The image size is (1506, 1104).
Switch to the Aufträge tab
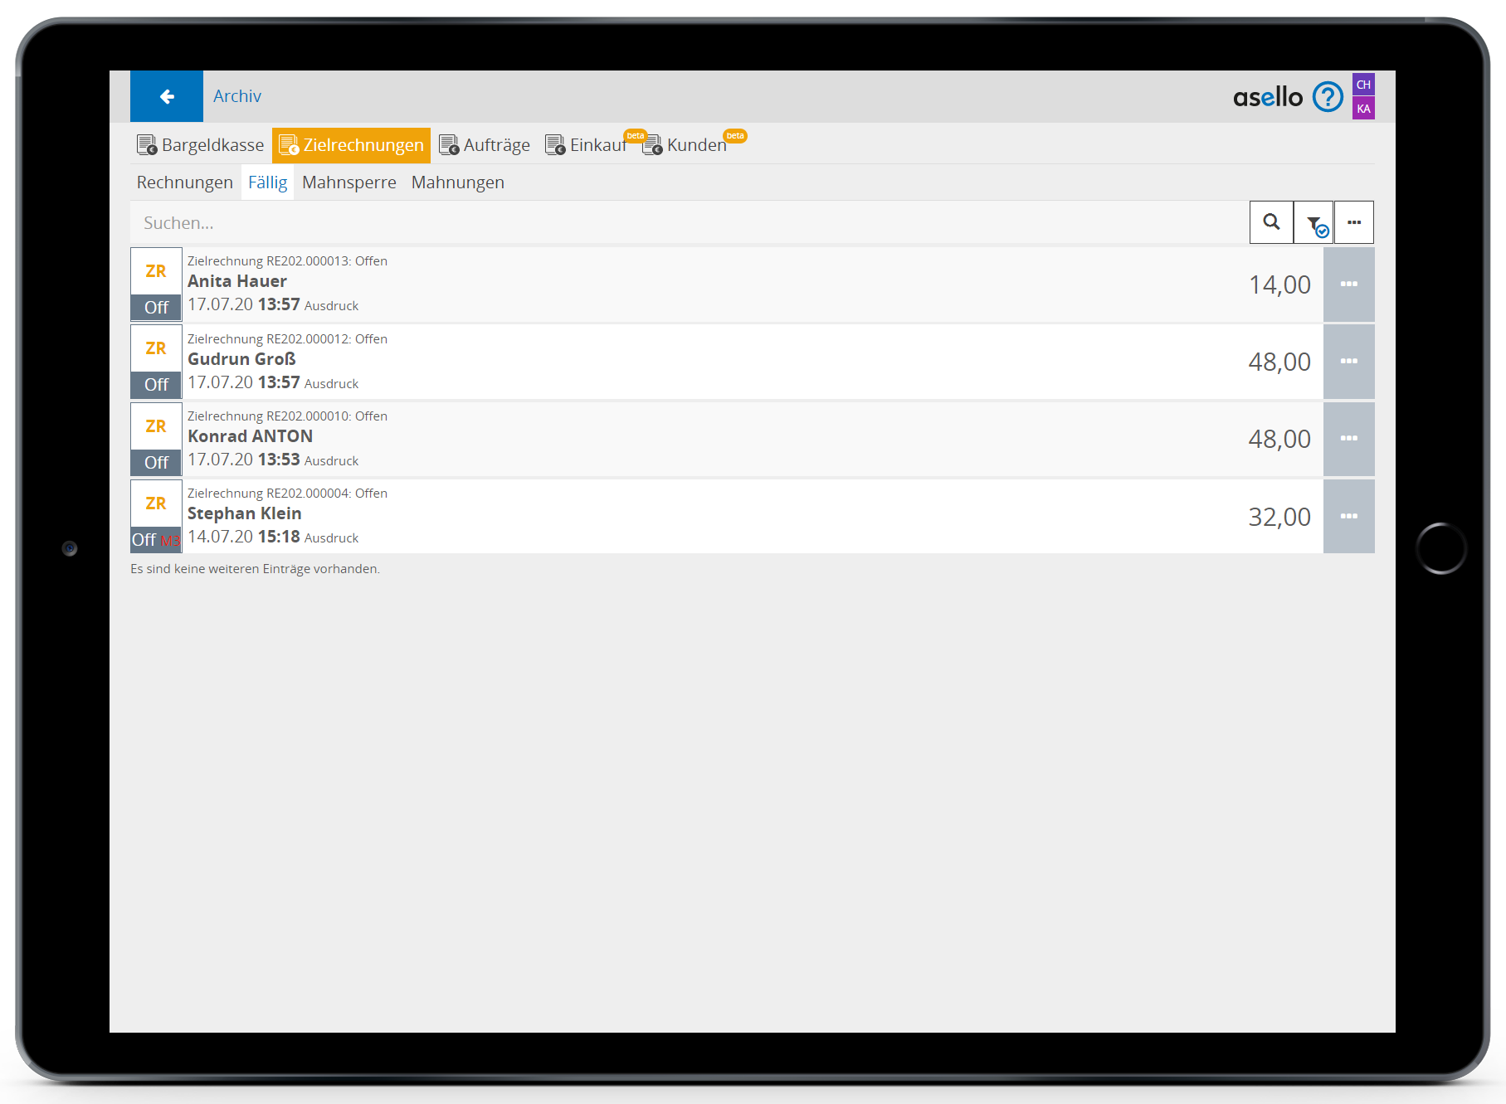click(485, 145)
